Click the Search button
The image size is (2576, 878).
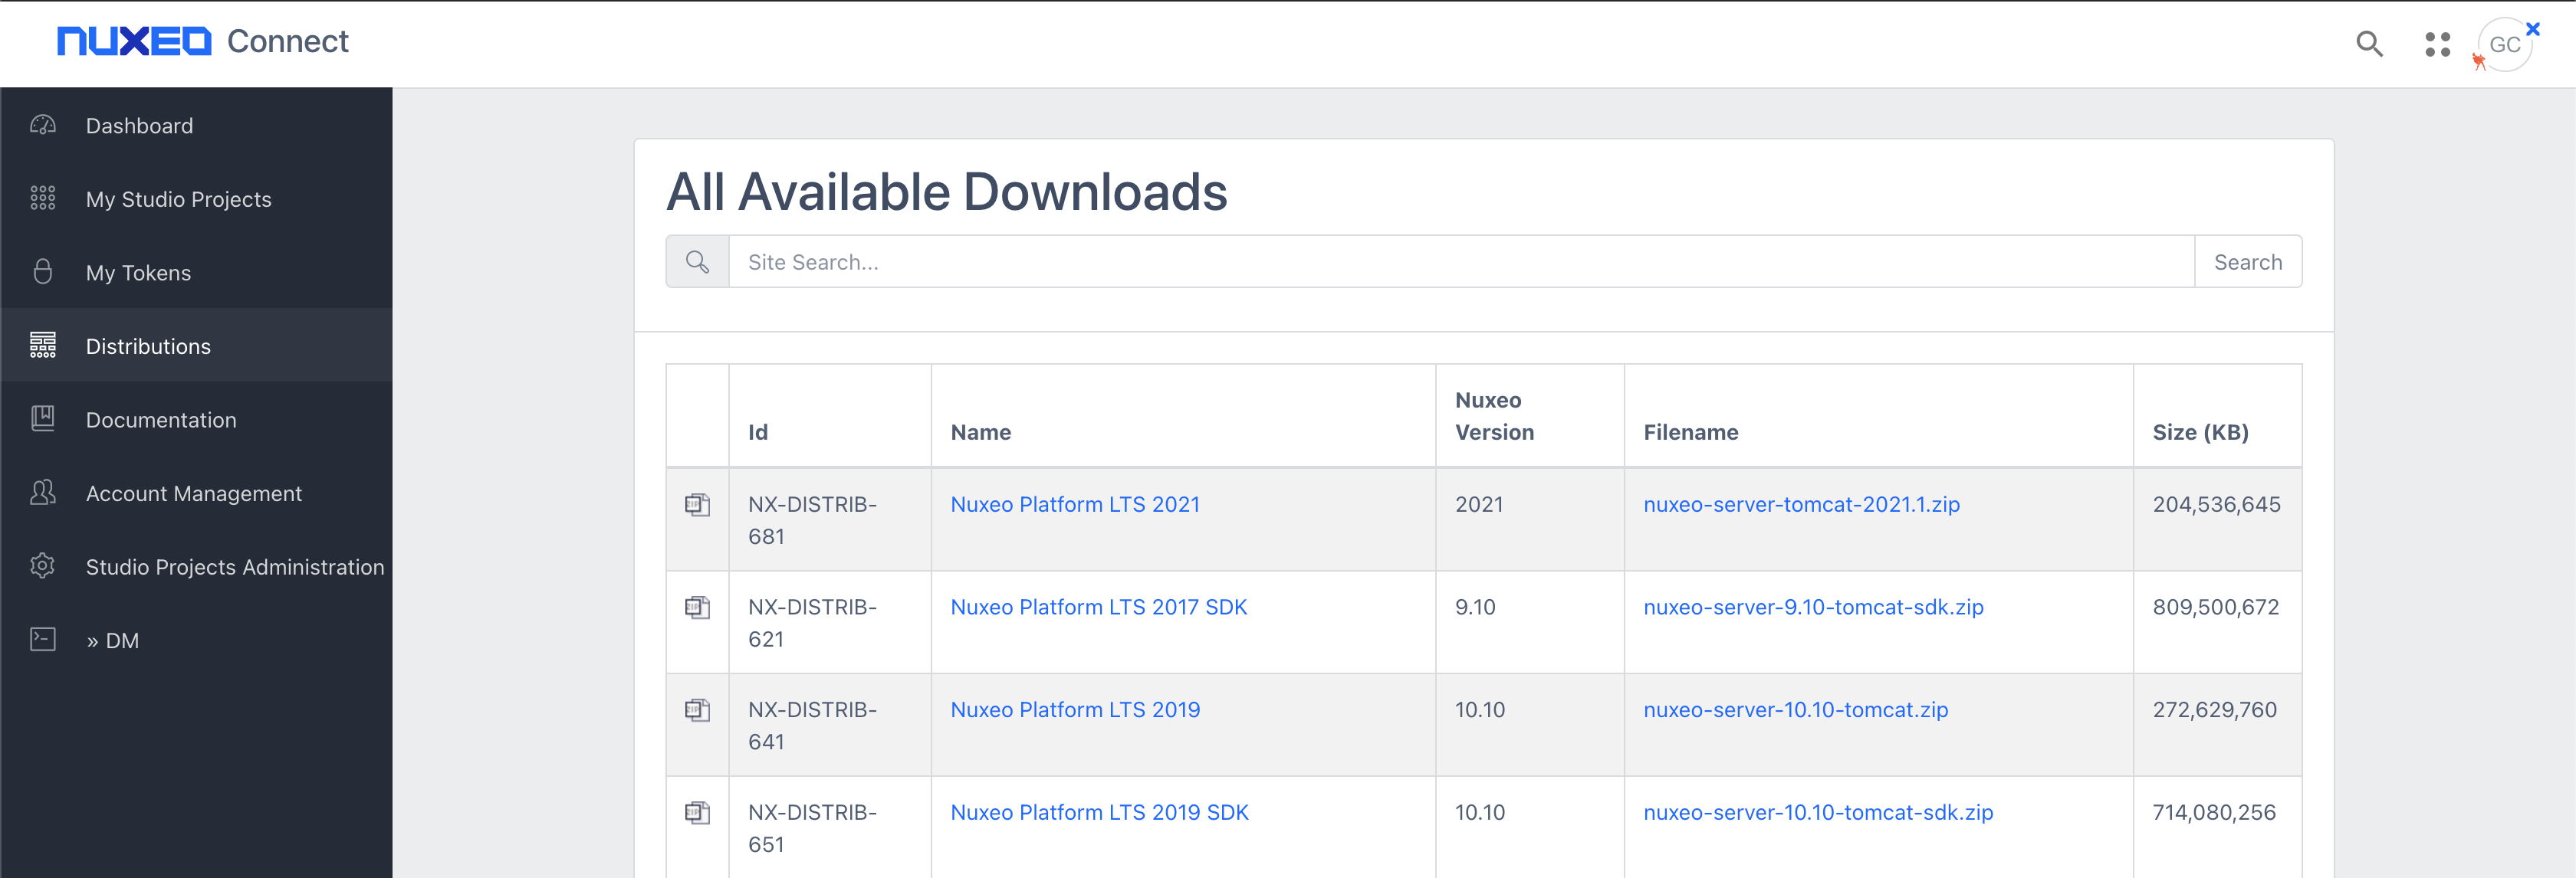pos(2247,262)
